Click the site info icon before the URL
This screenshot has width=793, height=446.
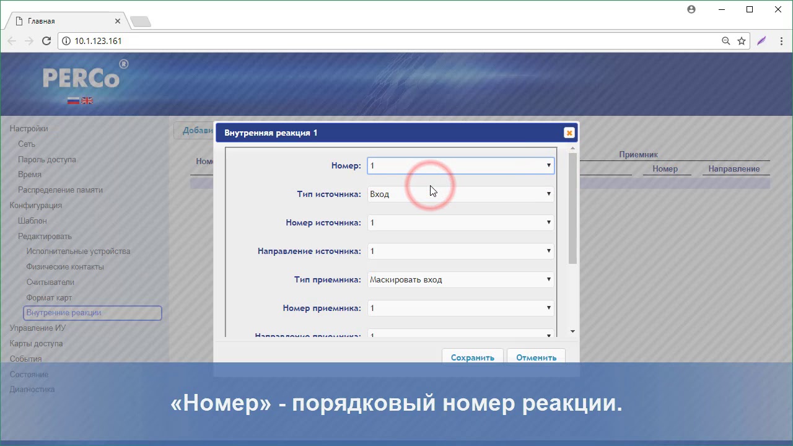66,41
